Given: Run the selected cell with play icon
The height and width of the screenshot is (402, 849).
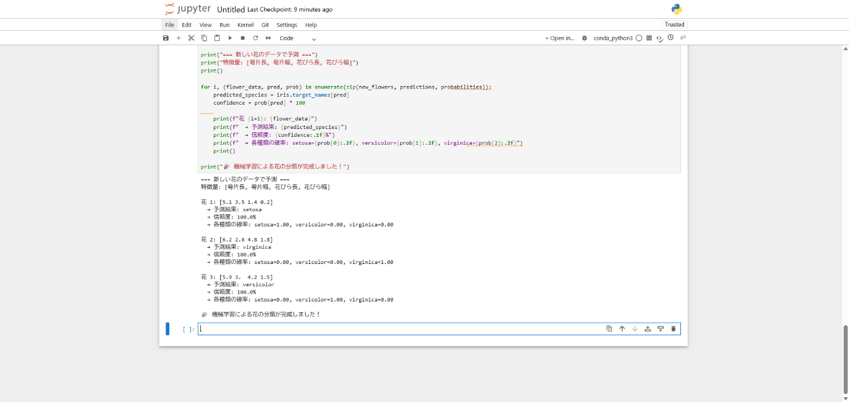Looking at the screenshot, I should coord(230,38).
